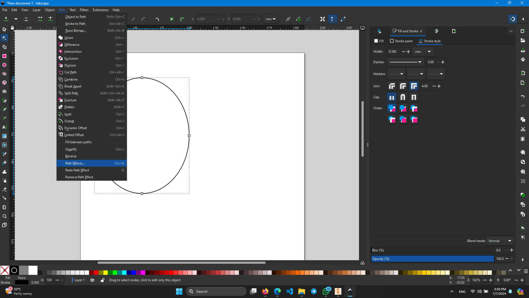Open File Explorer from taskbar
This screenshot has width=529, height=298.
[x=301, y=291]
